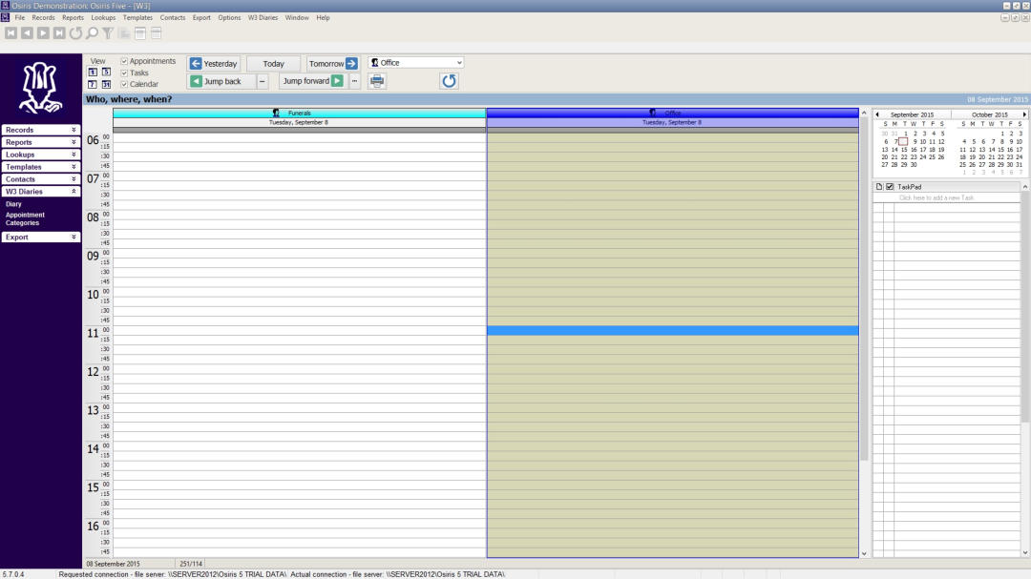Click the next month arrow beside October 2015
This screenshot has width=1031, height=579.
point(1024,114)
